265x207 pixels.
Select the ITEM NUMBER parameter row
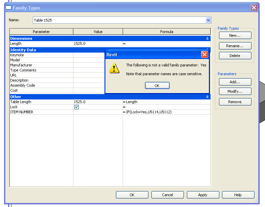coord(110,112)
